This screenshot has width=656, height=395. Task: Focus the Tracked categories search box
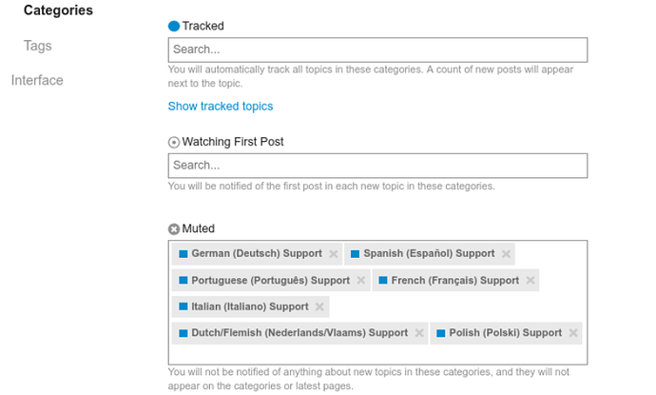377,49
